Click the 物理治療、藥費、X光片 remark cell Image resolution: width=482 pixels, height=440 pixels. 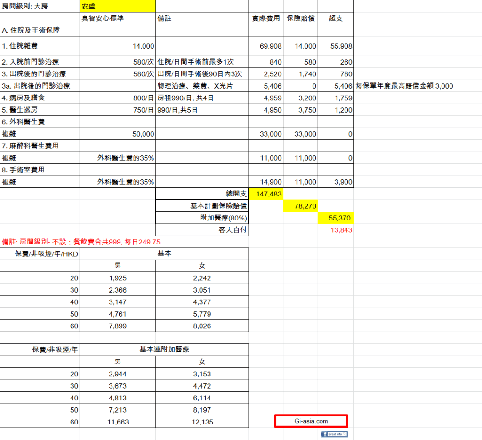pos(202,86)
